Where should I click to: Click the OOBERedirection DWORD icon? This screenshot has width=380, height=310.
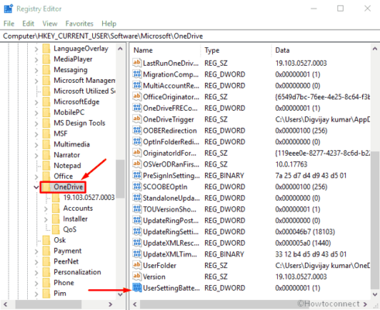[137, 130]
